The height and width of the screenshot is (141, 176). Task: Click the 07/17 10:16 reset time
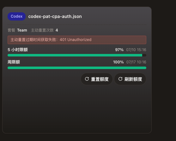(136, 62)
